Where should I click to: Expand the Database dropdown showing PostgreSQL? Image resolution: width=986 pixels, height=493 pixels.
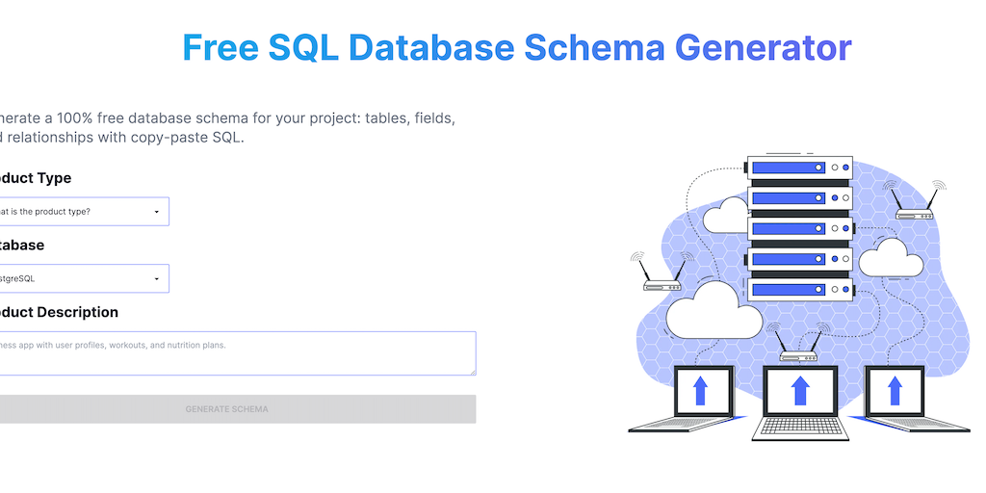pos(84,279)
